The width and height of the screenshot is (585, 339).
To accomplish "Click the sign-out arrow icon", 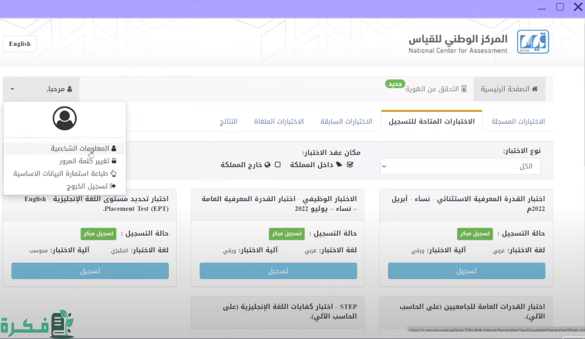I will (x=113, y=186).
